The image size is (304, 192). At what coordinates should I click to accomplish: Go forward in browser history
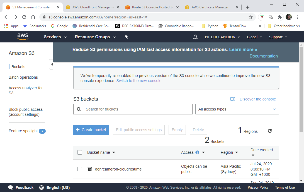tap(15, 17)
